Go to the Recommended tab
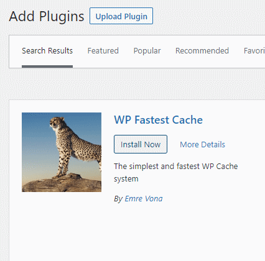 click(202, 51)
